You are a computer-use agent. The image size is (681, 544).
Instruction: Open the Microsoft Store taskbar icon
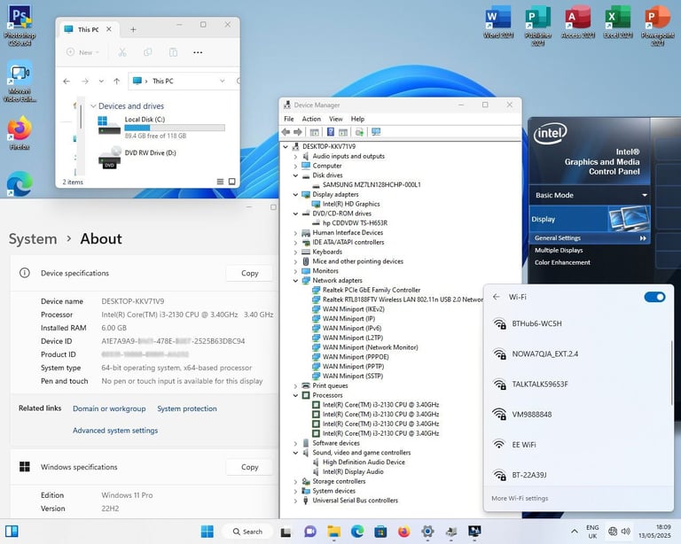pos(380,532)
